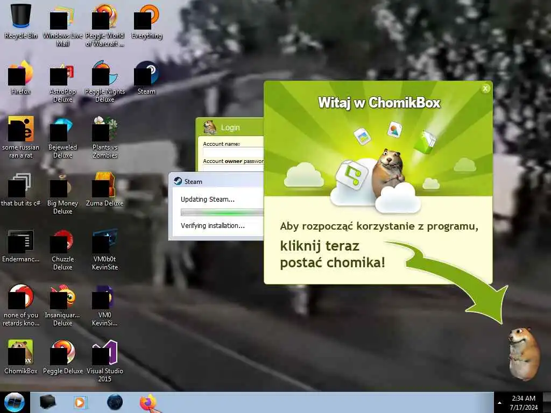This screenshot has width=551, height=413.
Task: Click the Account name input field
Action: (x=234, y=152)
